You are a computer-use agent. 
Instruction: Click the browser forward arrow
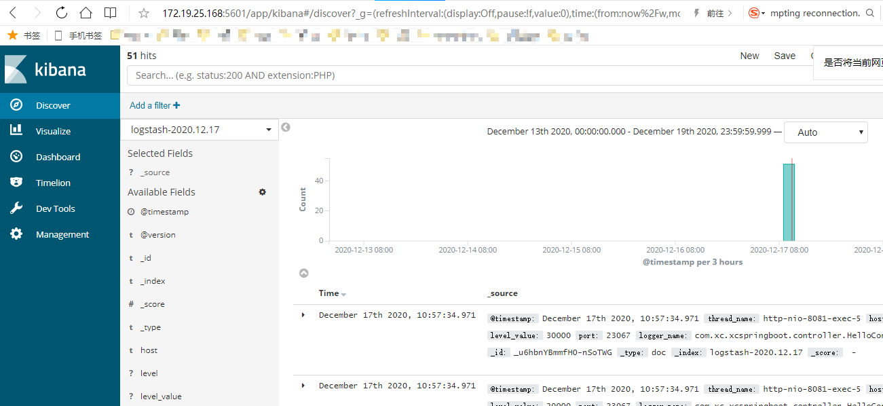(37, 13)
